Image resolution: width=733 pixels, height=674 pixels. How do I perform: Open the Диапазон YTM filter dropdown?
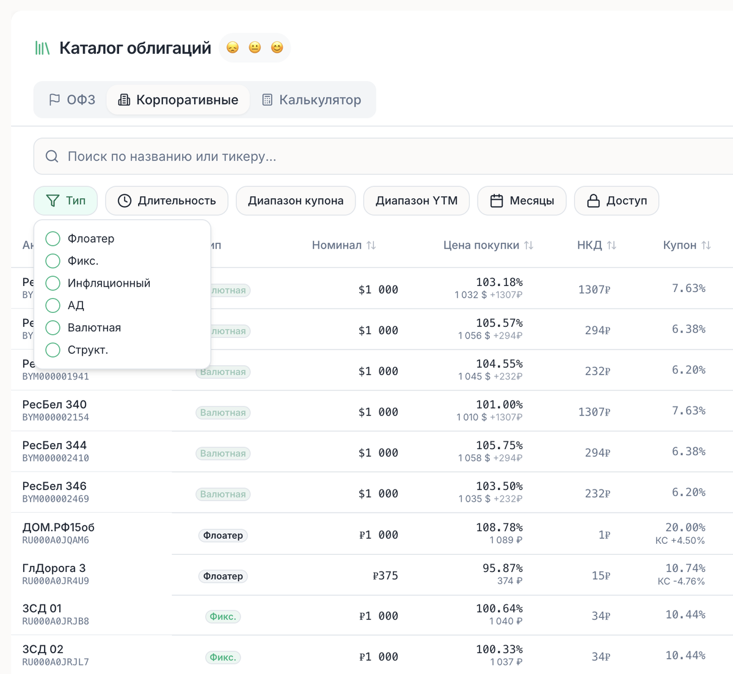(416, 200)
